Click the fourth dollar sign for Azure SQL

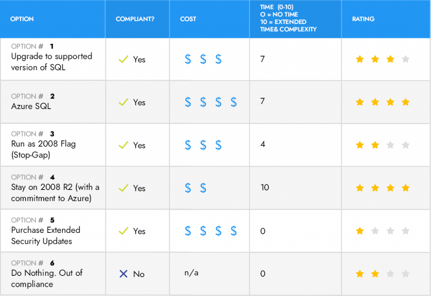pos(234,102)
